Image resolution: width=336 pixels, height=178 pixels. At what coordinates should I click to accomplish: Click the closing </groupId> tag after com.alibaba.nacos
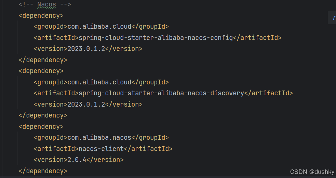[150, 138]
